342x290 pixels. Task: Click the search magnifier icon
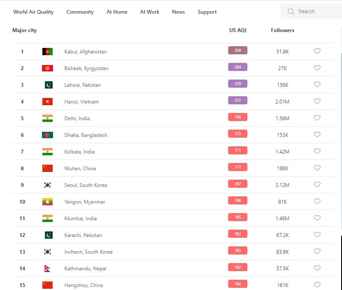pyautogui.click(x=291, y=12)
